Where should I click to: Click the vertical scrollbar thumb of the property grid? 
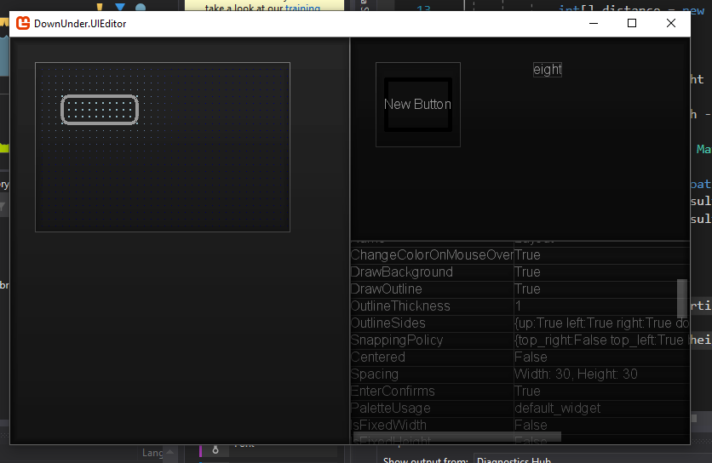coord(682,298)
